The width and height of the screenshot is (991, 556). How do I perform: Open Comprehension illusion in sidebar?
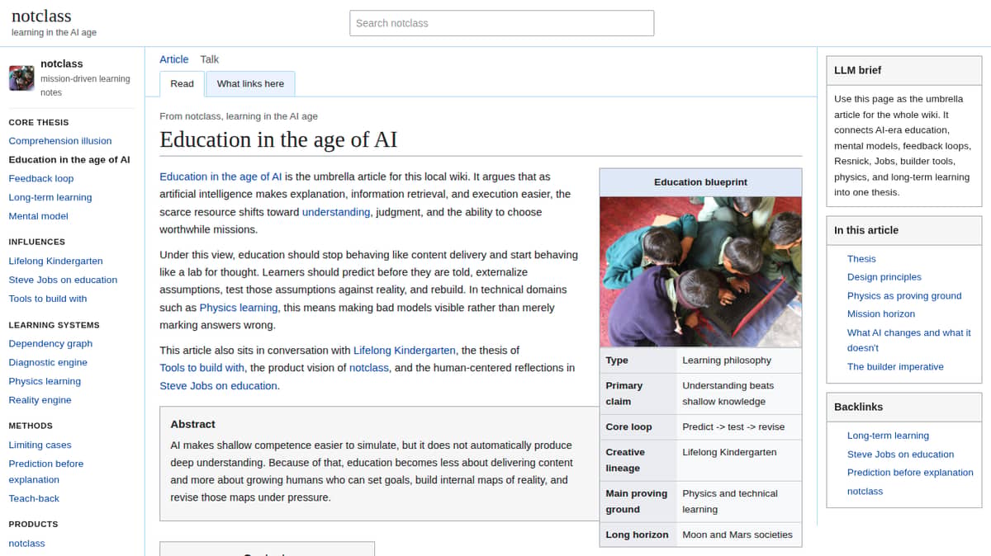tap(60, 141)
